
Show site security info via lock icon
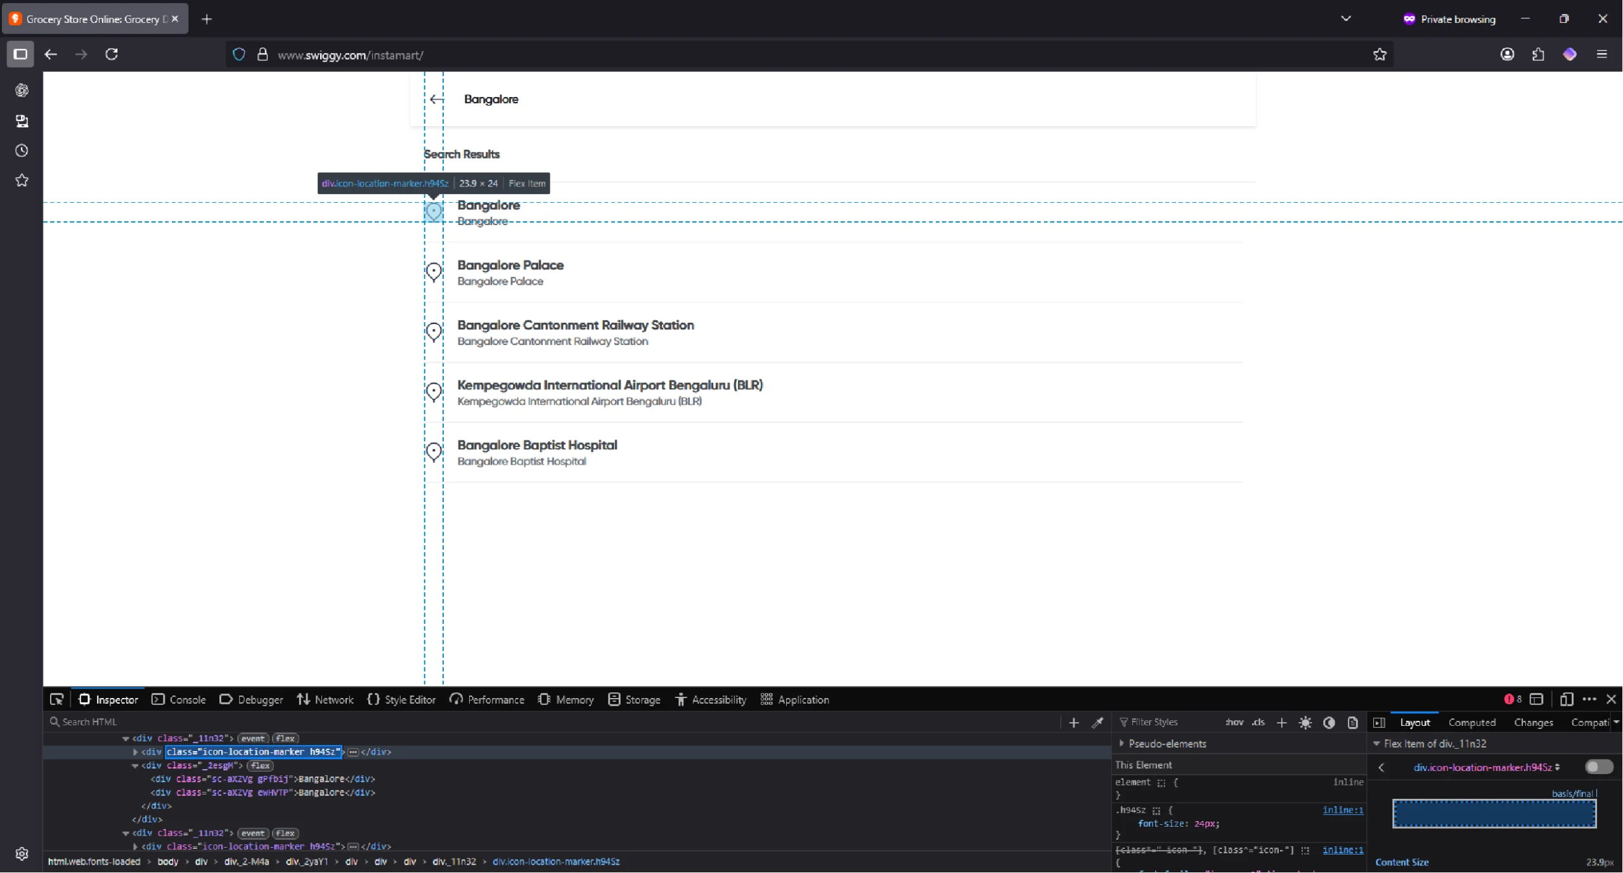point(262,55)
